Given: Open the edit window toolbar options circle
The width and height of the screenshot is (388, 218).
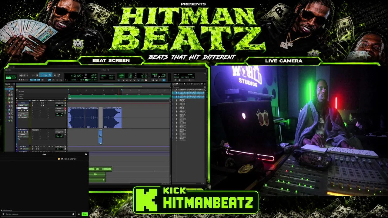Looking at the screenshot, I should 205,74.
